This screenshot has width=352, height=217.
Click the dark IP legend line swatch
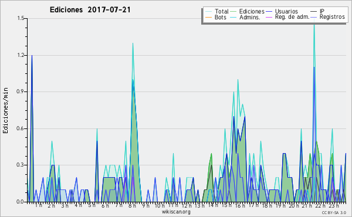tap(314, 12)
